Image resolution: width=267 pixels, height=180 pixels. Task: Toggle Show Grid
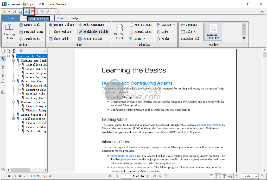[x=58, y=39]
